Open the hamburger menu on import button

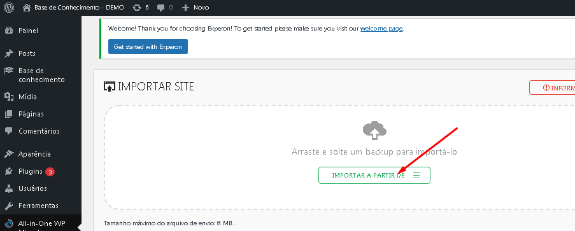pyautogui.click(x=416, y=175)
